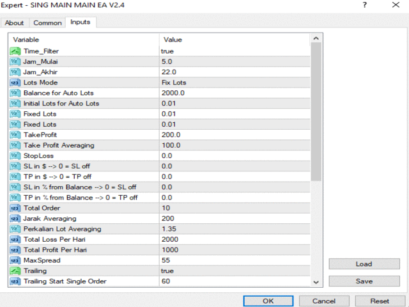Click the Total Loss Per Hari icon
409x307 pixels.
coord(15,239)
